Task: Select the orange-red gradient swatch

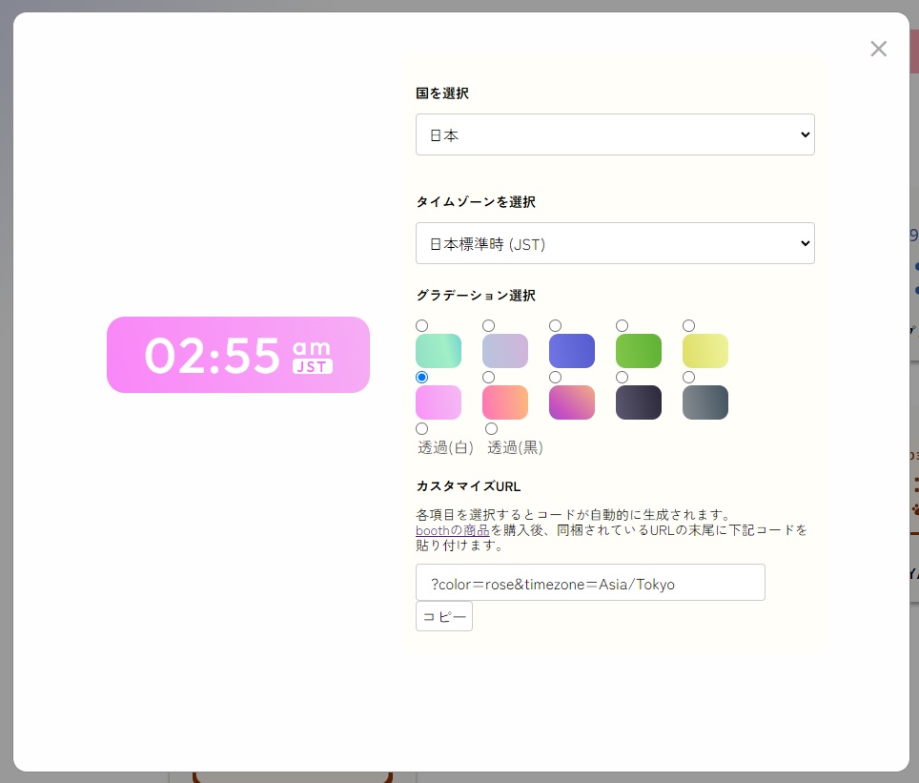Action: tap(504, 402)
